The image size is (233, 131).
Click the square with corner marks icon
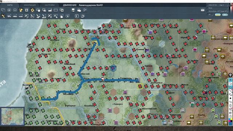27,10
